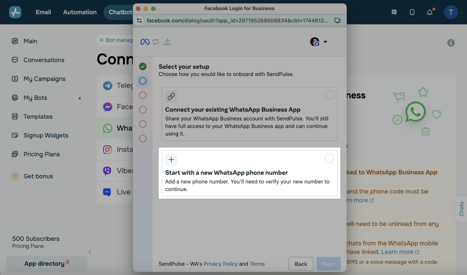Click the Get bonus item
The height and width of the screenshot is (275, 467).
click(x=38, y=176)
